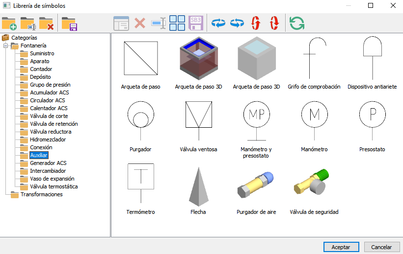
Task: Click the Cancelar button
Action: (382, 247)
